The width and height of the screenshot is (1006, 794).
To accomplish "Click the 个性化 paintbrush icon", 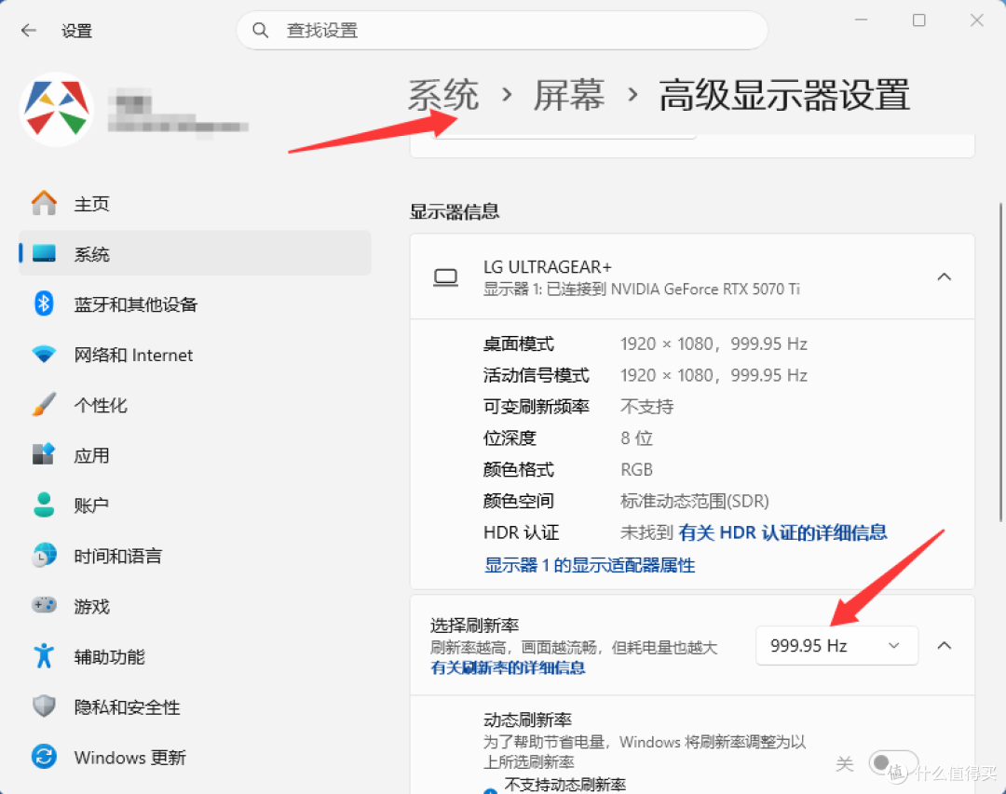I will point(44,404).
